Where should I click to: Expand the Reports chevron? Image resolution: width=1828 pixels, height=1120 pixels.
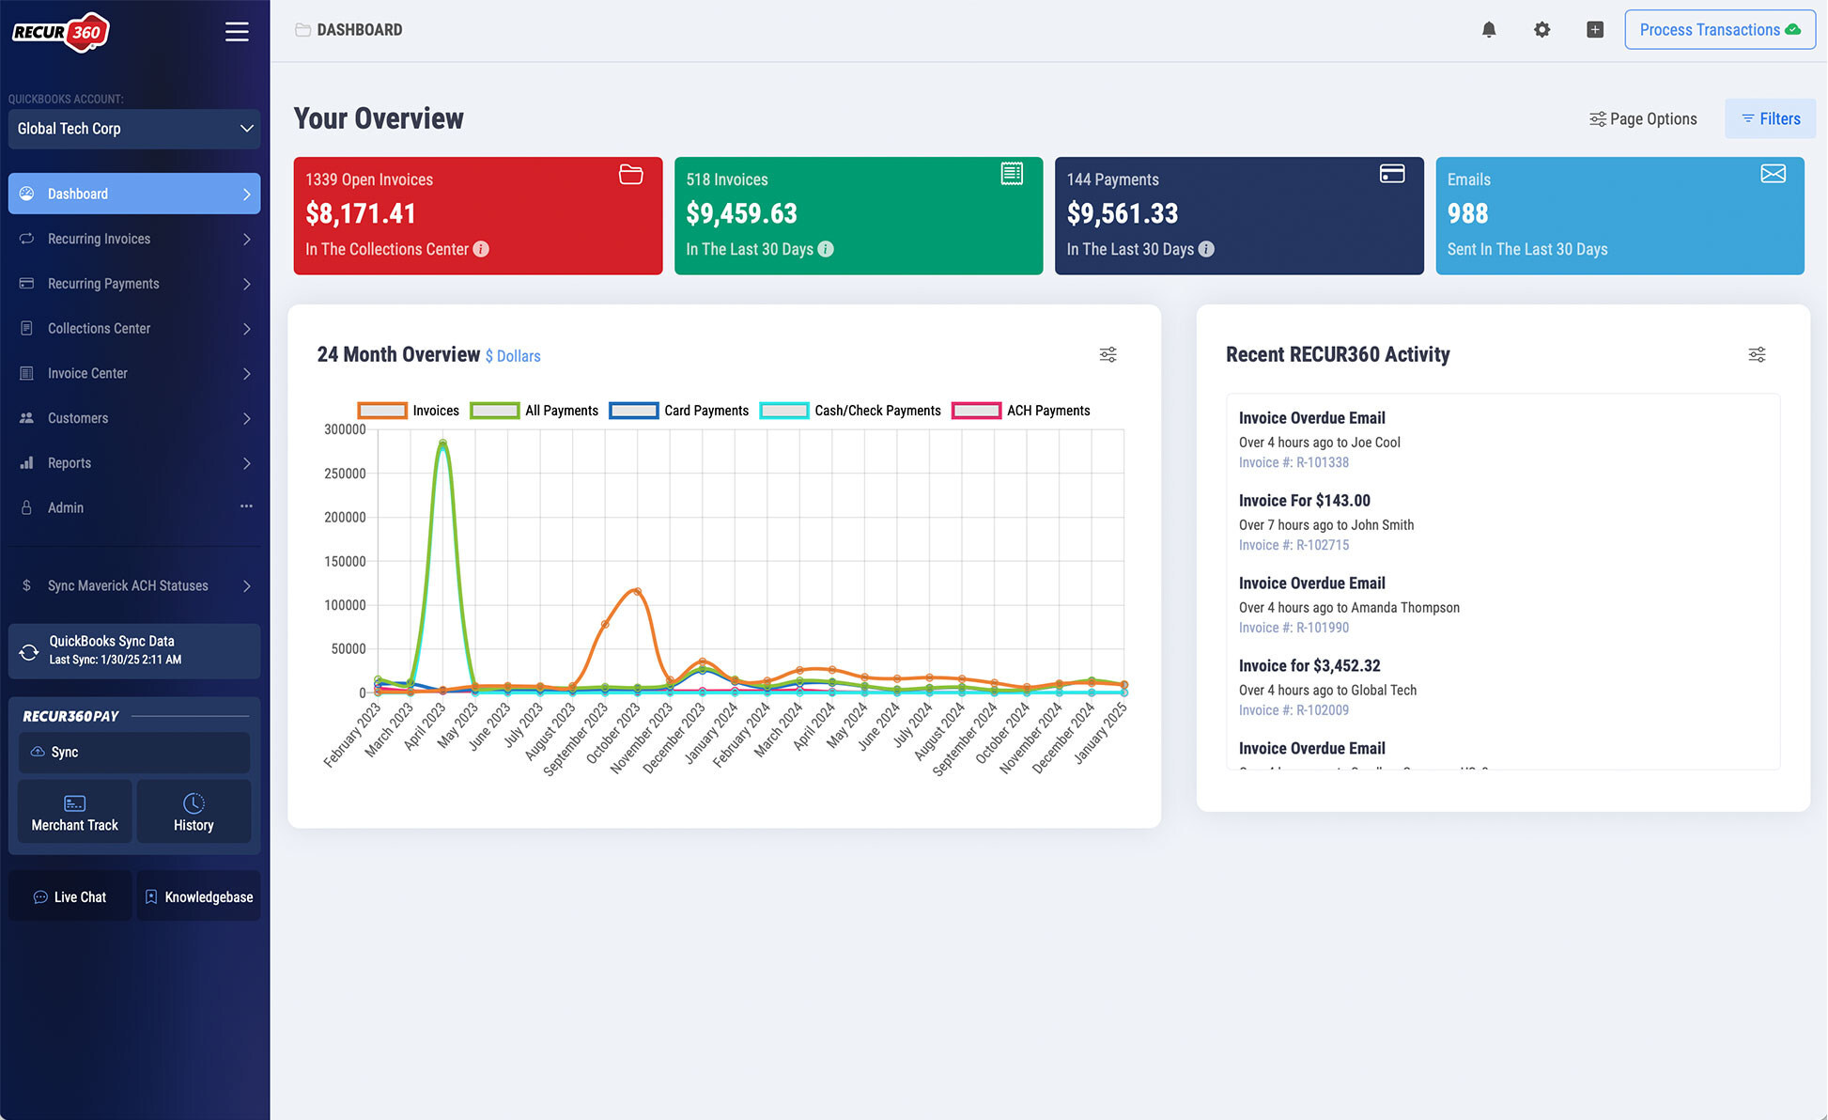point(246,463)
